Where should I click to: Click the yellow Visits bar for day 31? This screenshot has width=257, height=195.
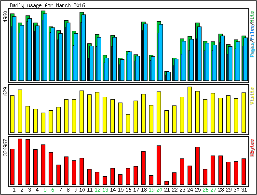pyautogui.click(x=243, y=113)
